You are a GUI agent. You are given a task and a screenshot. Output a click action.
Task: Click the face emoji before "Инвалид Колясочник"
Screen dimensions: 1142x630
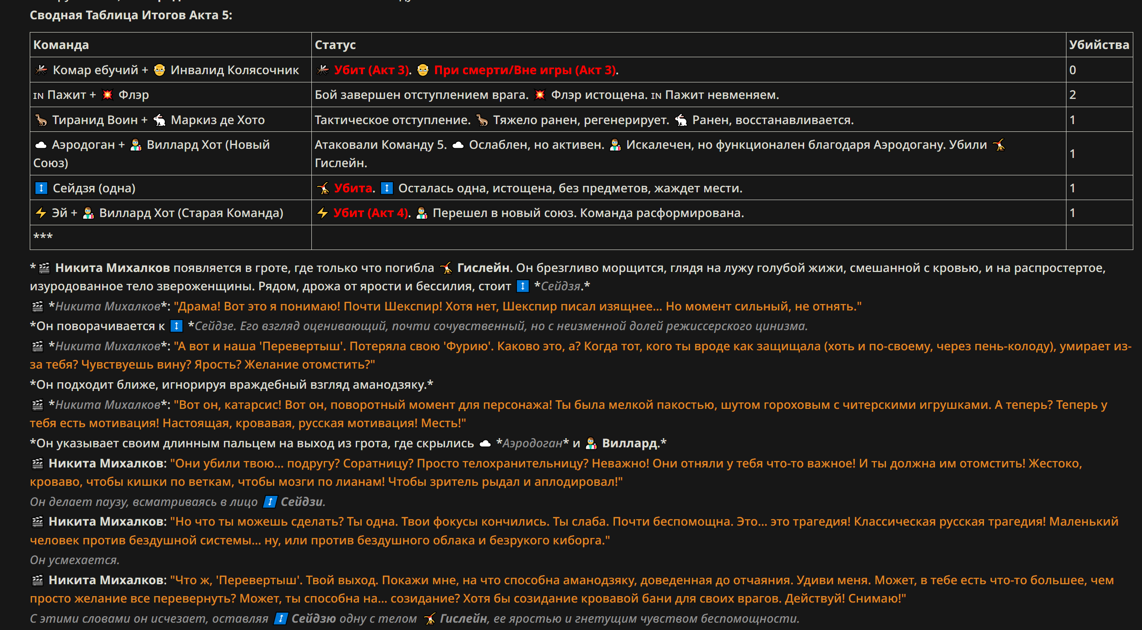(x=159, y=70)
